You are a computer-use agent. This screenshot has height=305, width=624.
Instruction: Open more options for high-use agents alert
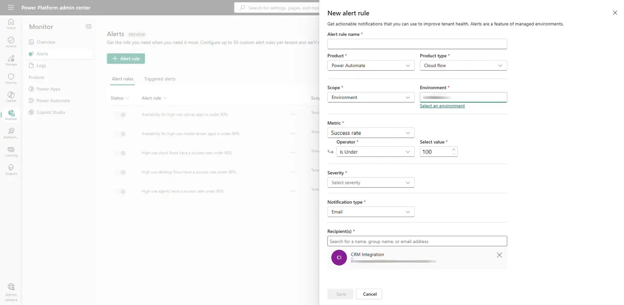pyautogui.click(x=293, y=191)
